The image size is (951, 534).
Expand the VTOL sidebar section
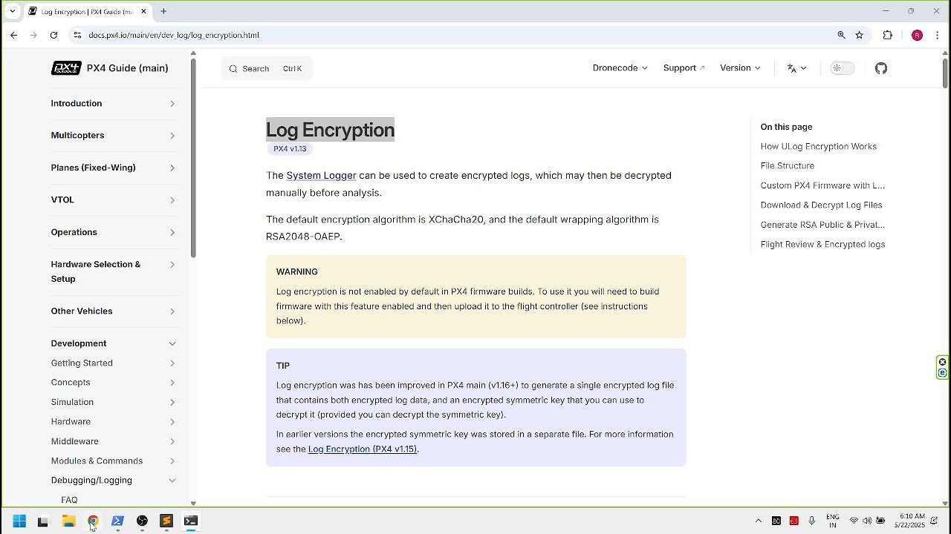pos(113,200)
